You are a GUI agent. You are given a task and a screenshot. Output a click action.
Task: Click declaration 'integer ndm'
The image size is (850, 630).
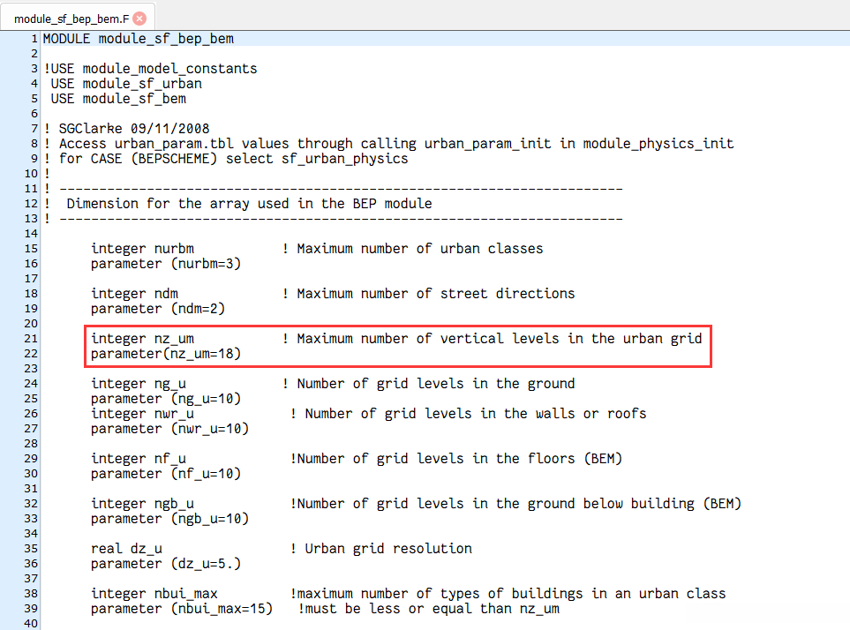click(x=134, y=294)
